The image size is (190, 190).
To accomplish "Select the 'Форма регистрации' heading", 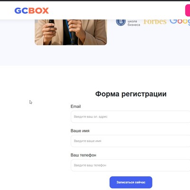I will [x=131, y=94].
